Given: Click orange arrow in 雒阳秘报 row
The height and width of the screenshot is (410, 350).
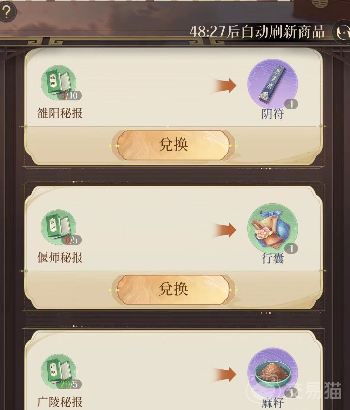Looking at the screenshot, I should (x=224, y=86).
